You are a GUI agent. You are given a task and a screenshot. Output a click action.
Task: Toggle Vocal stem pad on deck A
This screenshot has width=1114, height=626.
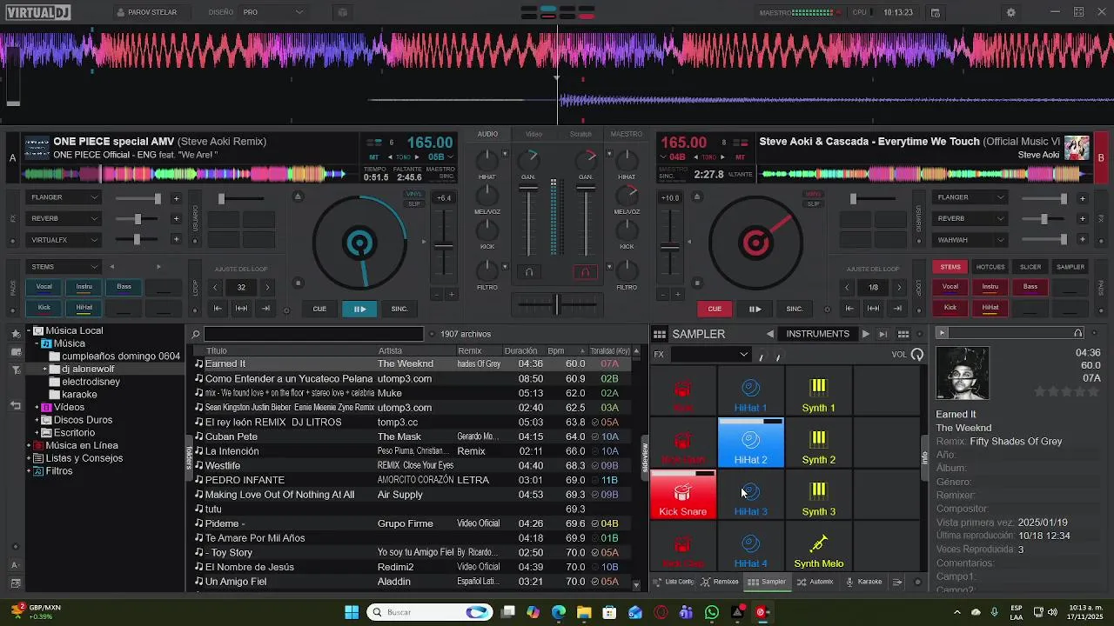44,287
